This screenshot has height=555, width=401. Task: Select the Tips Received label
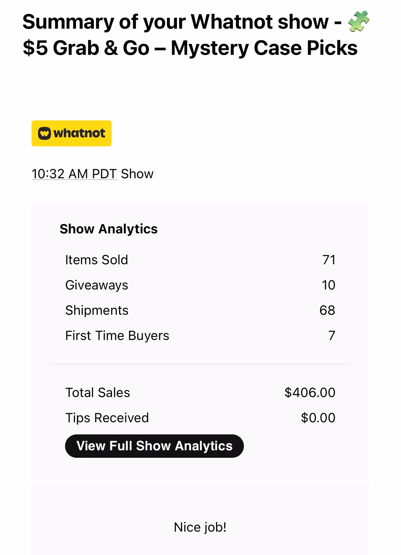pyautogui.click(x=107, y=418)
